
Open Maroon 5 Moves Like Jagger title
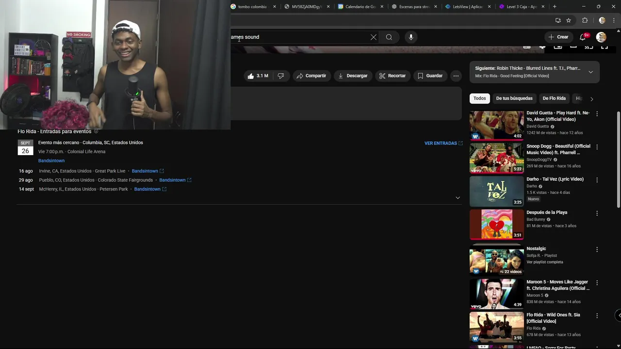tap(558, 285)
